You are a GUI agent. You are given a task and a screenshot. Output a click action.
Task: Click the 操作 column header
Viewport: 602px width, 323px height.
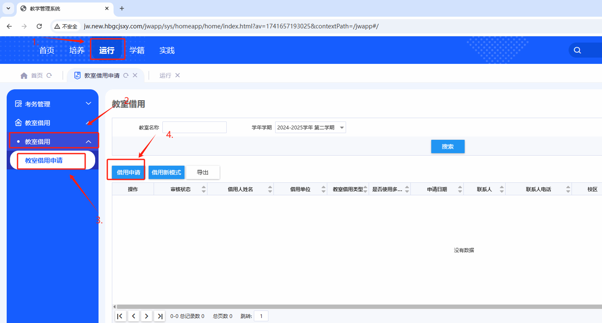coord(133,189)
